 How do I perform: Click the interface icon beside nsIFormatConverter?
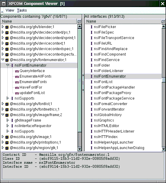pyautogui.click(x=92, y=104)
